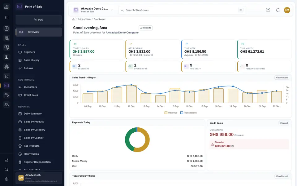Open the Registers count card
The width and height of the screenshot is (297, 186).
coord(97,66)
